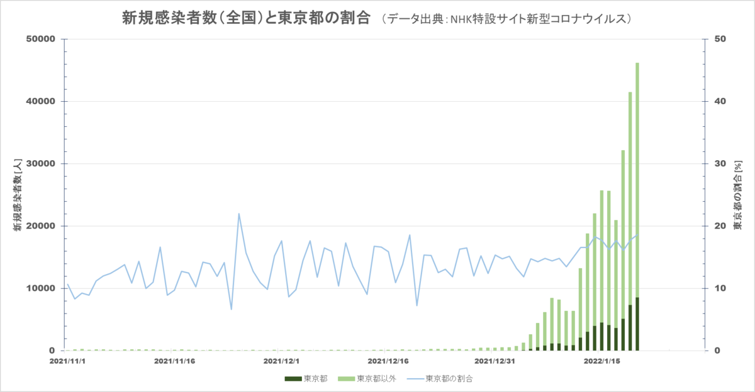Select the tallest bar above 46000
The image size is (755, 392).
637,207
